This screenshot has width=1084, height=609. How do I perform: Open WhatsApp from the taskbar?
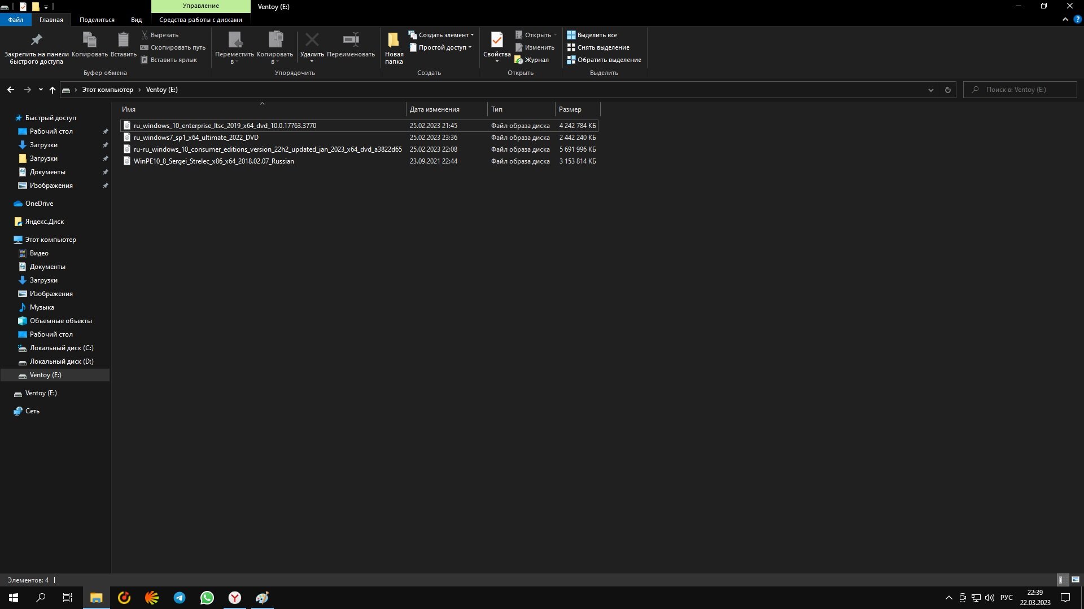click(207, 598)
